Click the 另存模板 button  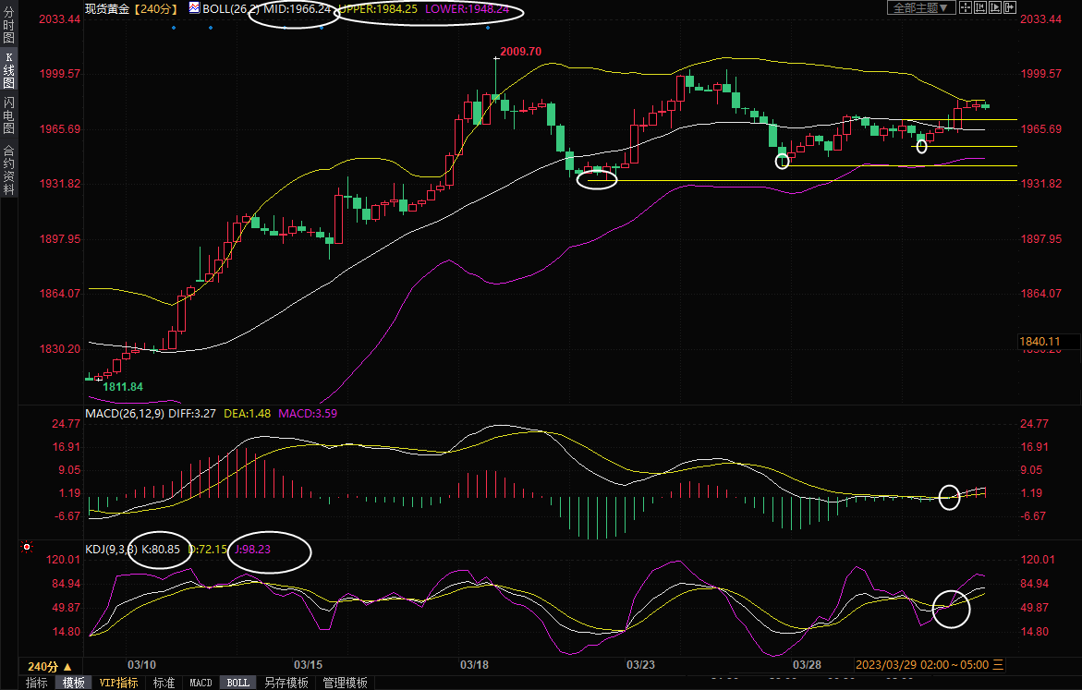tap(286, 683)
